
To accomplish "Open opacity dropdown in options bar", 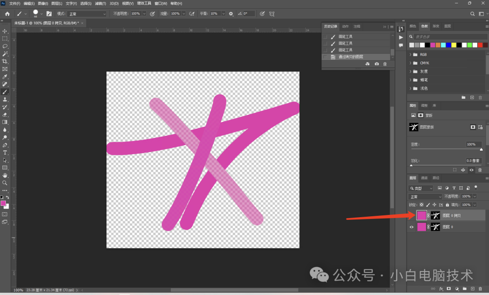I will (144, 14).
